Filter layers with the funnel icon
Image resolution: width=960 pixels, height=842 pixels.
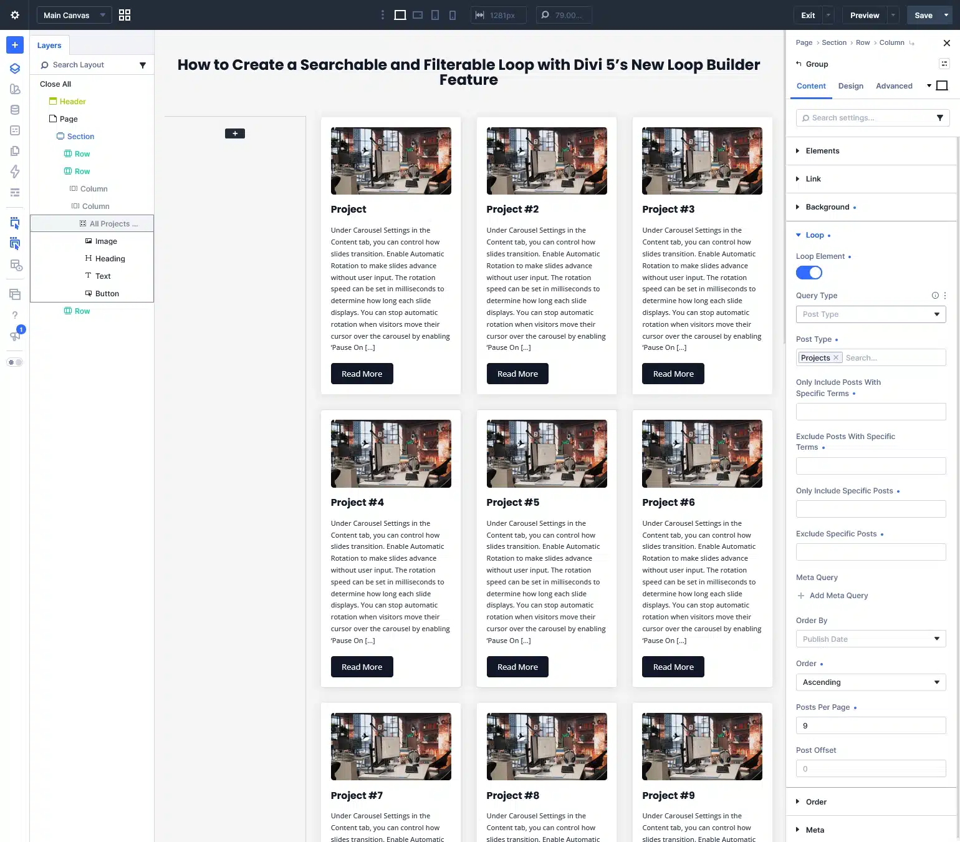click(x=143, y=65)
